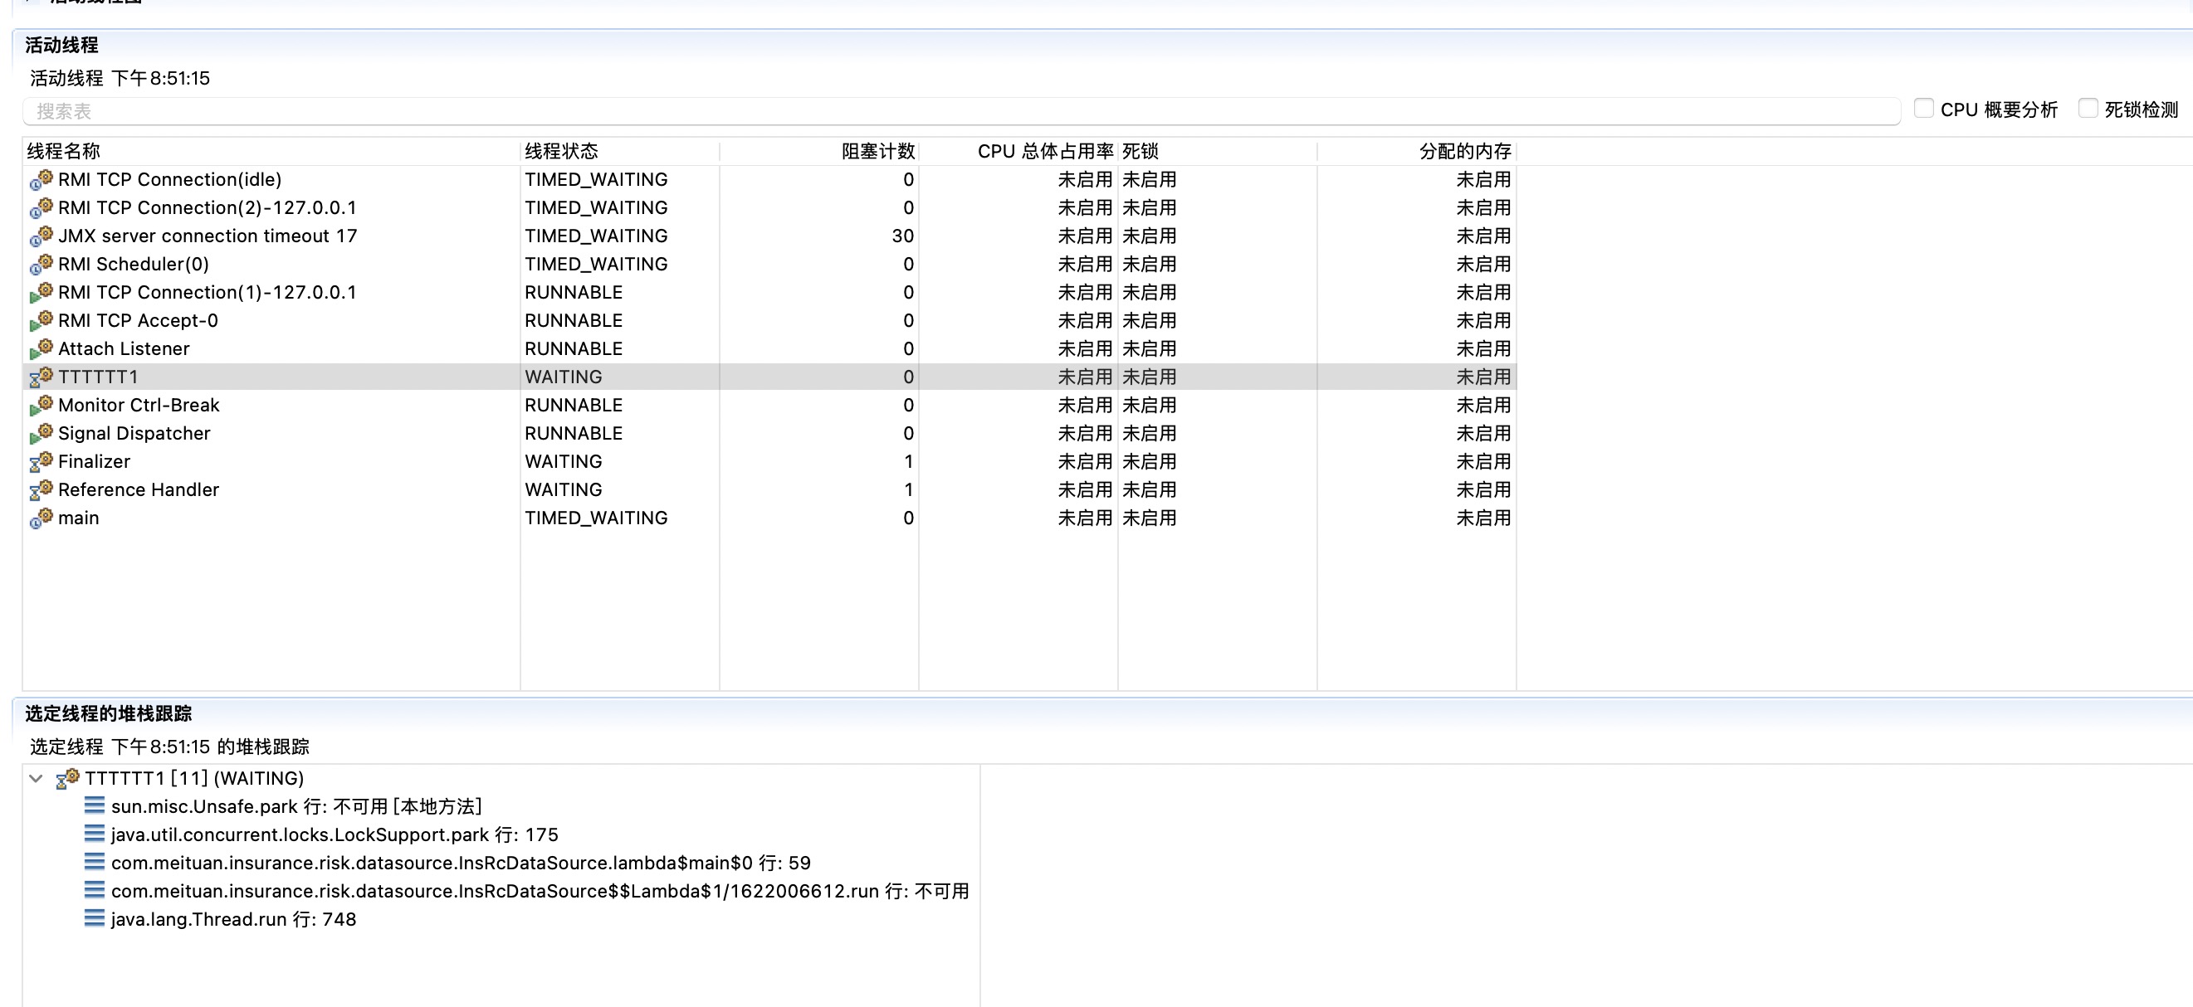Collapse the TTTTTT1 [11] stack trace node

36,778
